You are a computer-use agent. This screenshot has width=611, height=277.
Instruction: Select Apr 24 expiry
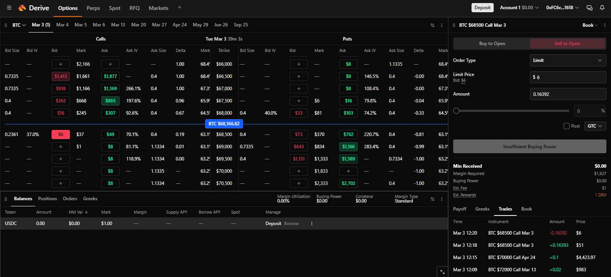[180, 25]
